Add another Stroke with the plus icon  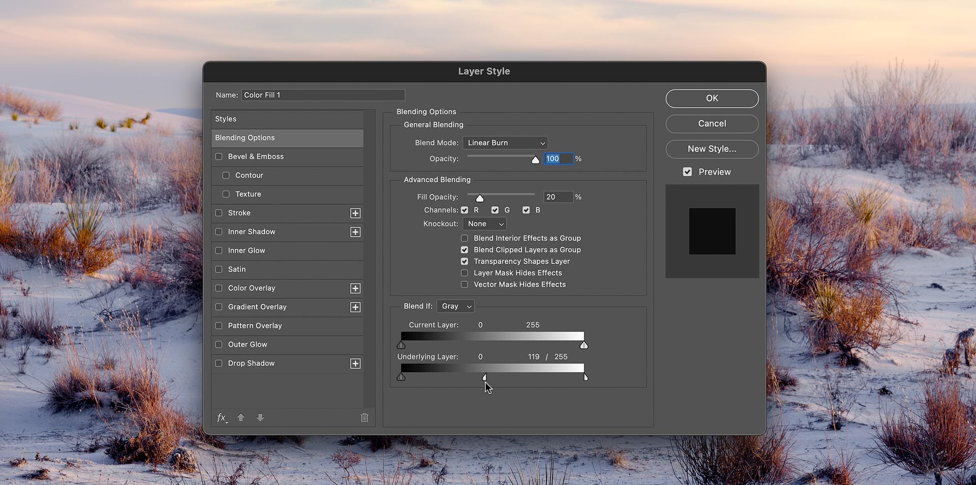(355, 213)
